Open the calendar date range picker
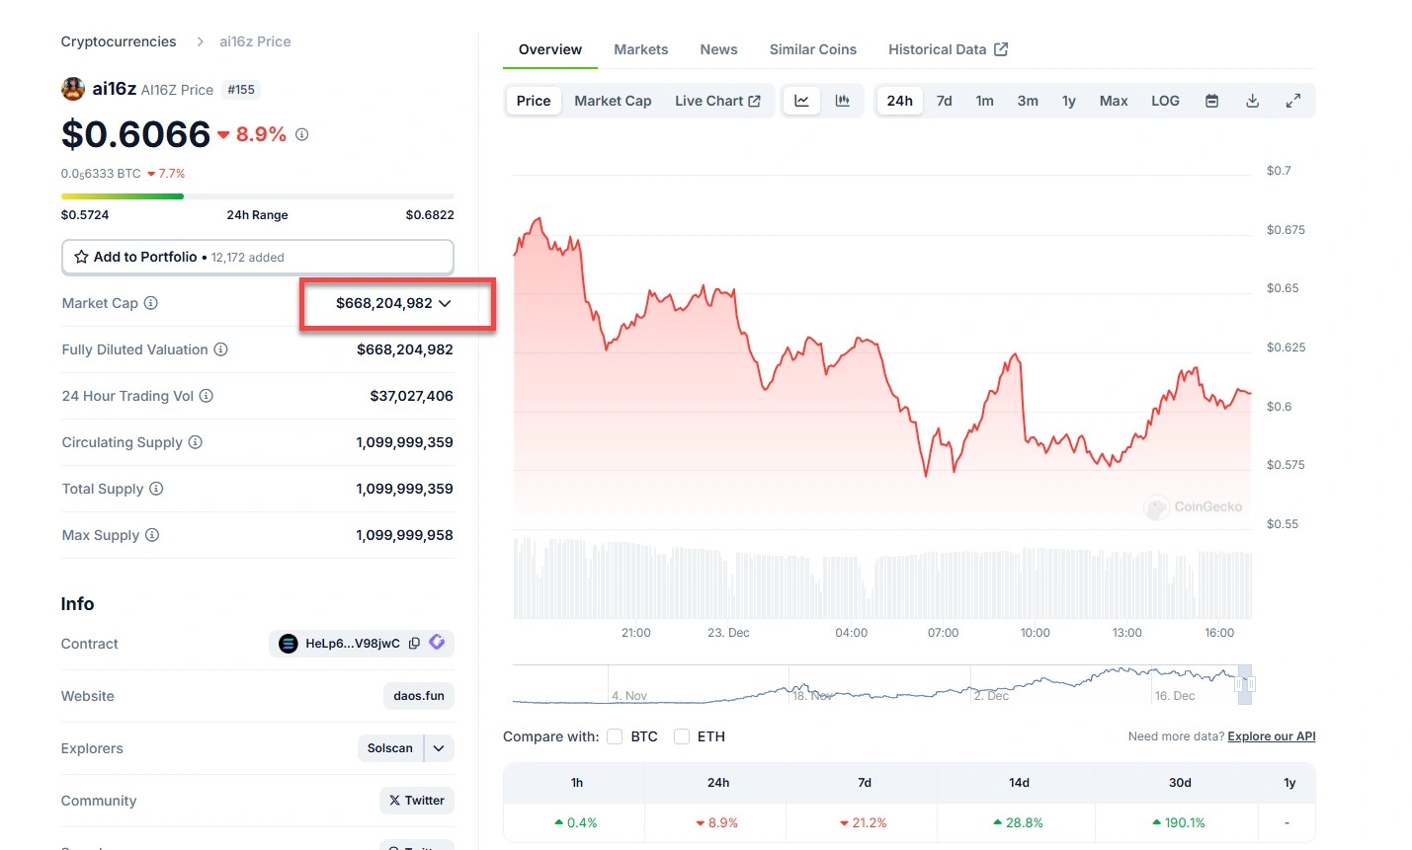Image resolution: width=1412 pixels, height=850 pixels. (x=1211, y=101)
